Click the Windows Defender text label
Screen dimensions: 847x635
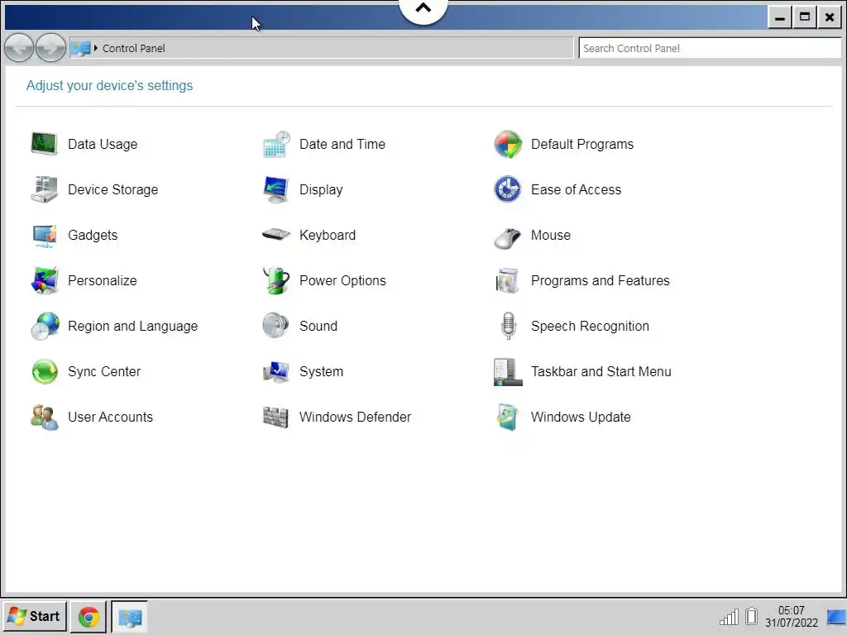tap(355, 418)
